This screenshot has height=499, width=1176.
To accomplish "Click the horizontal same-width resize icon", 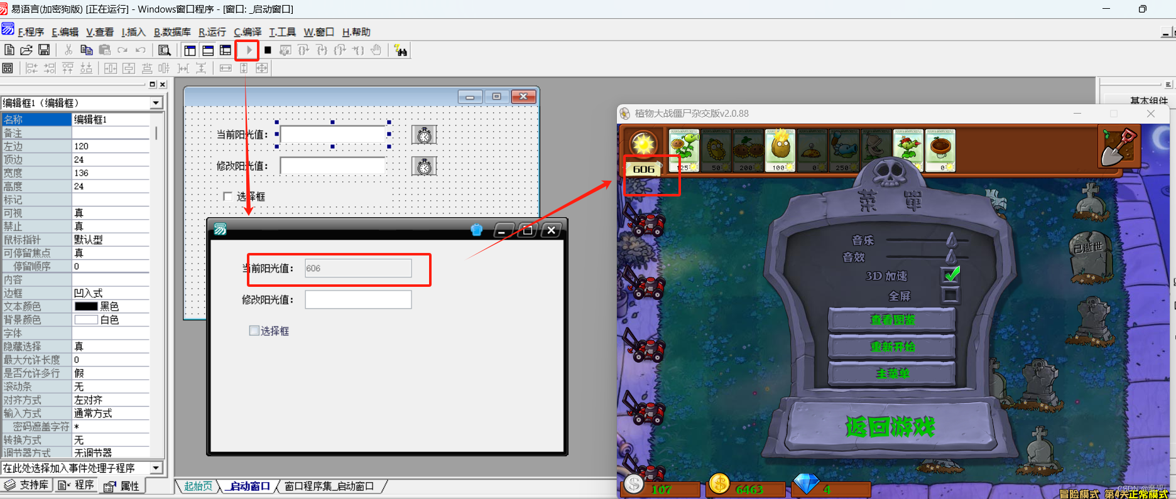I will pos(226,68).
